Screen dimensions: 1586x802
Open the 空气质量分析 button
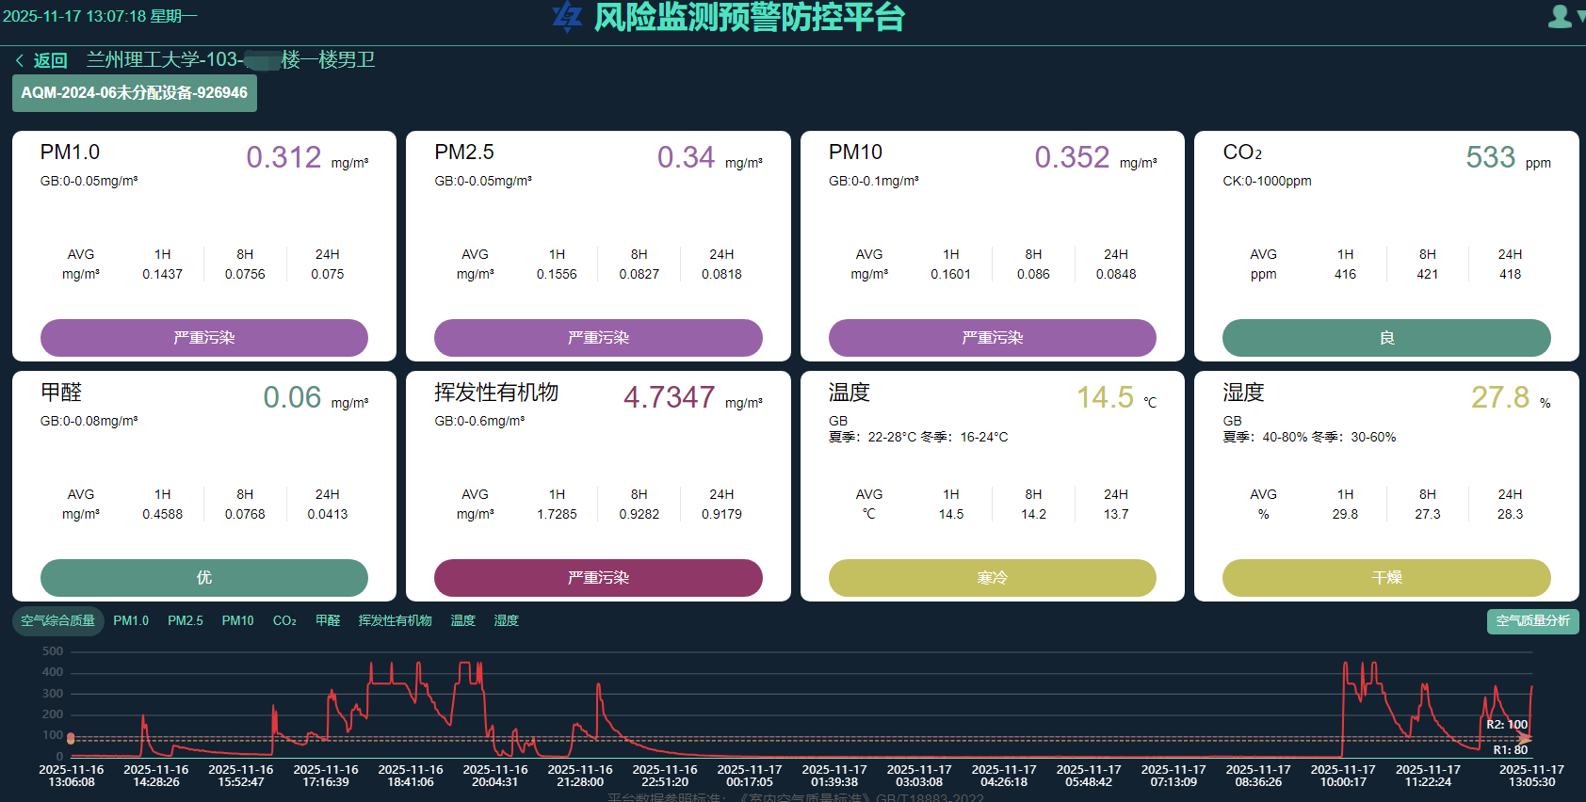pyautogui.click(x=1531, y=621)
